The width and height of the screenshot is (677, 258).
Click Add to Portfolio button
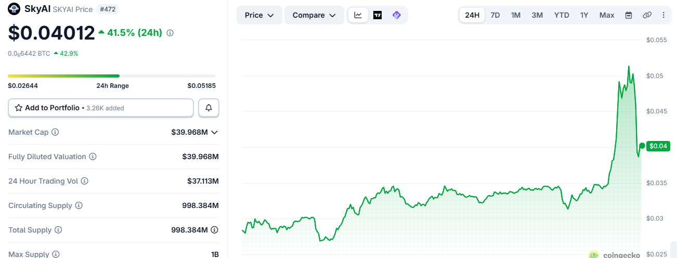101,108
